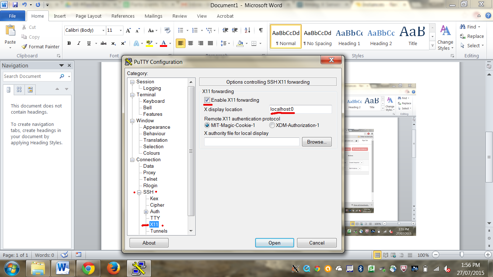Select MIT-Magic-Cookie-1 radio button
This screenshot has width=493, height=277.
pyautogui.click(x=207, y=125)
